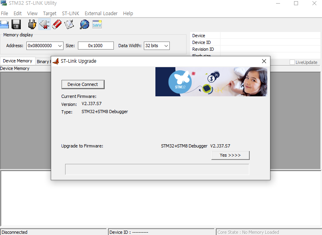This screenshot has width=322, height=235.
Task: Click the Yes >>>> upgrade button
Action: [231, 155]
